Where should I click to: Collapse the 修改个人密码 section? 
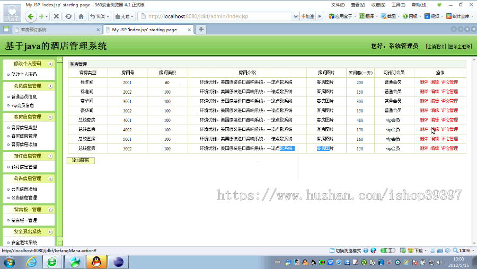[50, 64]
